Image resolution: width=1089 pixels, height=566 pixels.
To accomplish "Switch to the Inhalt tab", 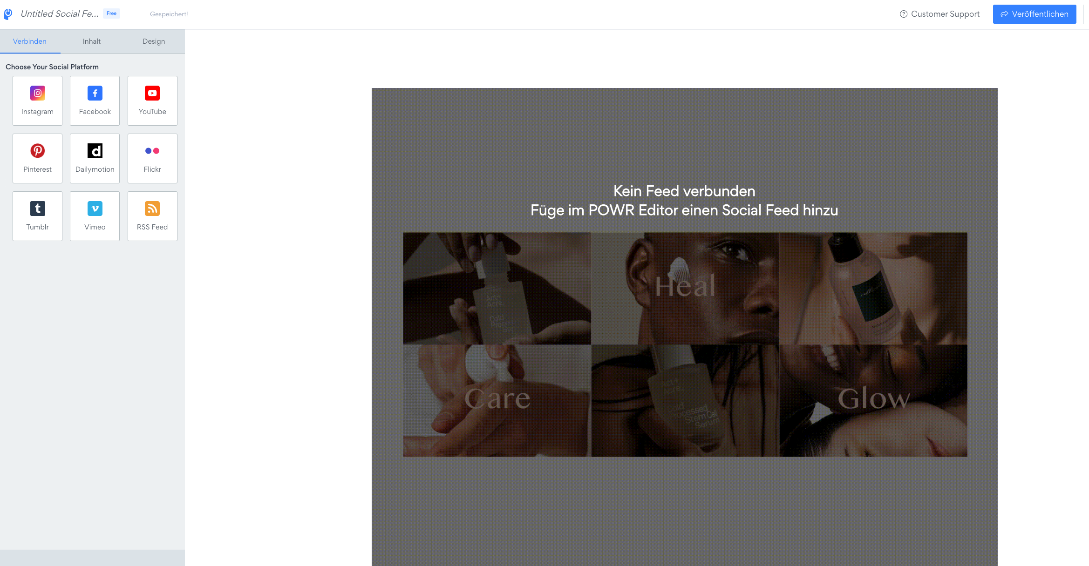I will tap(92, 41).
